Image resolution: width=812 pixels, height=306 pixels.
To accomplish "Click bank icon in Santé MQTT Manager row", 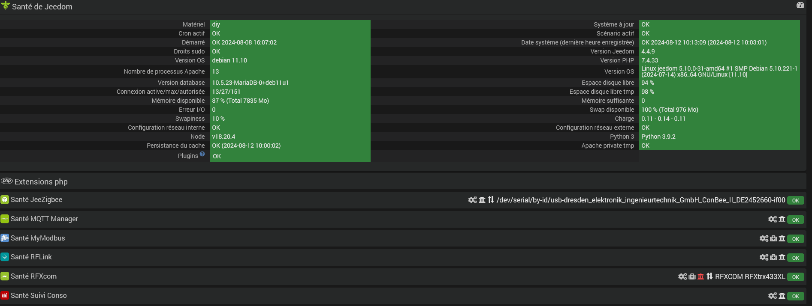I will (782, 219).
